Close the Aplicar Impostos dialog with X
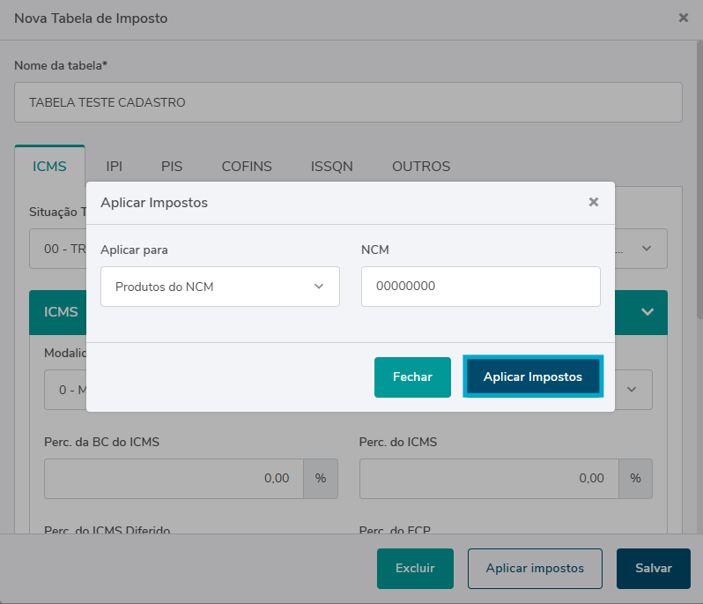The width and height of the screenshot is (703, 604). (594, 202)
